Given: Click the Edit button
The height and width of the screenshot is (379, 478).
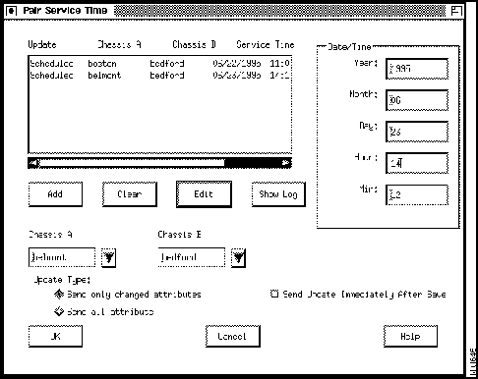Looking at the screenshot, I should 204,194.
